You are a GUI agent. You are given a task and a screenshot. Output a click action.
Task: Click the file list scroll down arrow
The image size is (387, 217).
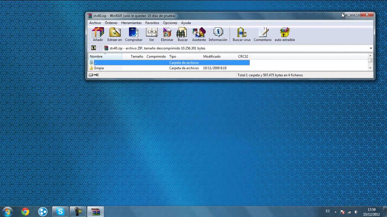point(370,68)
